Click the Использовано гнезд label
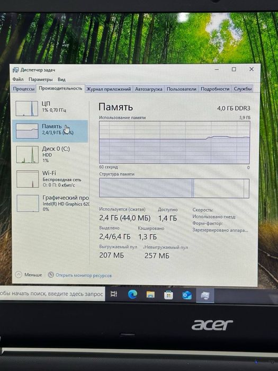The width and height of the screenshot is (278, 371). click(x=214, y=217)
